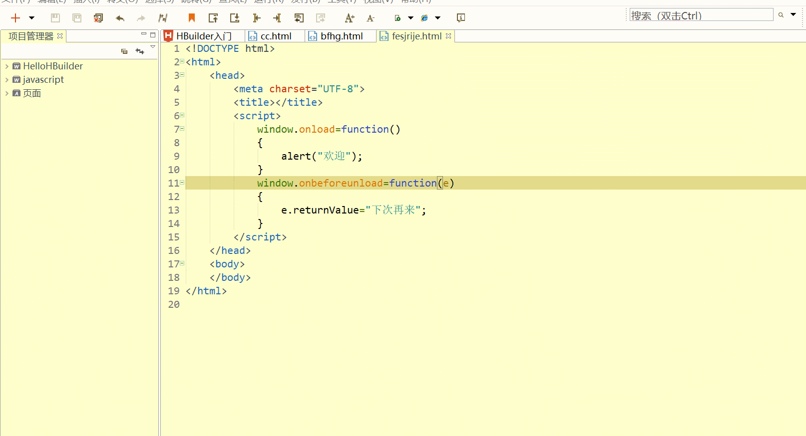Click the <!DOCTYPE html> text
806x436 pixels.
(230, 48)
